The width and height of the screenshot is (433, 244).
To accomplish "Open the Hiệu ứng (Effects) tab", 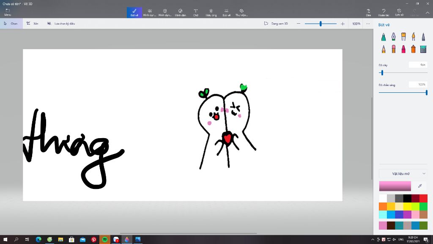I will point(211,12).
